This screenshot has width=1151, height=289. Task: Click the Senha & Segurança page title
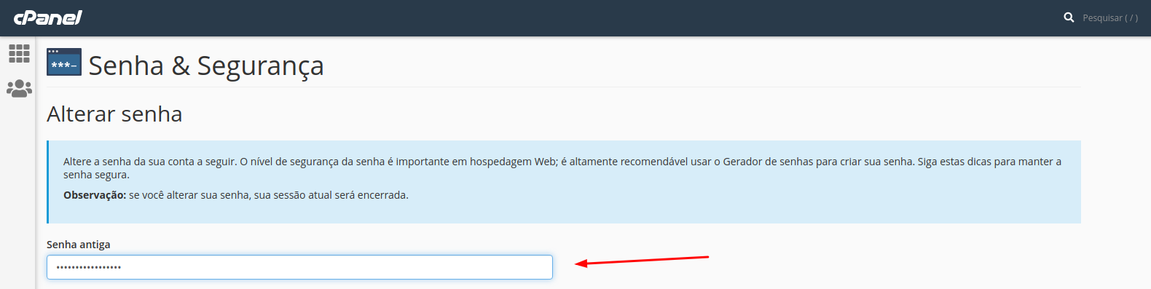point(206,66)
